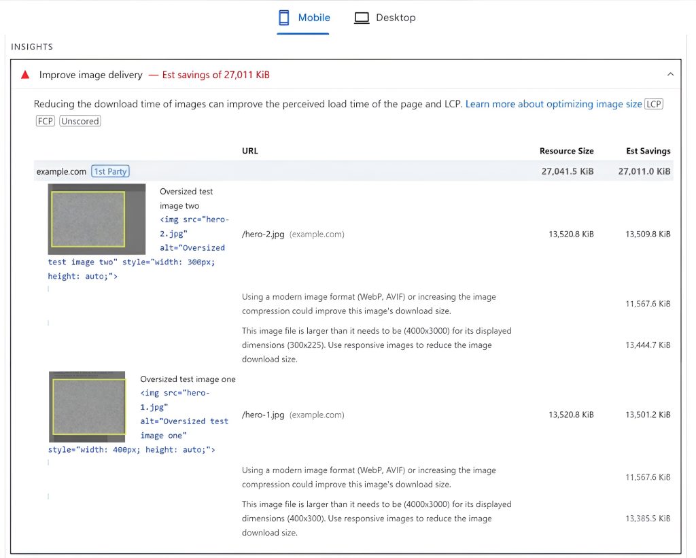The width and height of the screenshot is (696, 558).
Task: Click the INSIGHTS section heading
Action: click(x=31, y=47)
